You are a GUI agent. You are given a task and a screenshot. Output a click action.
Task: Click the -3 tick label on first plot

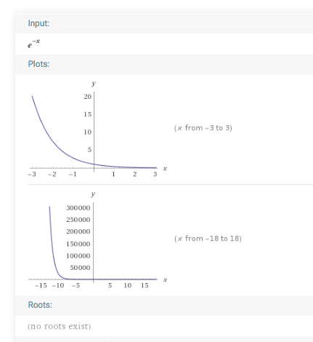(32, 174)
